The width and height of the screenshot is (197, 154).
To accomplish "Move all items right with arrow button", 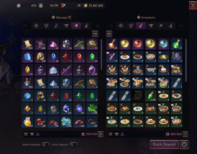I will point(95,34).
